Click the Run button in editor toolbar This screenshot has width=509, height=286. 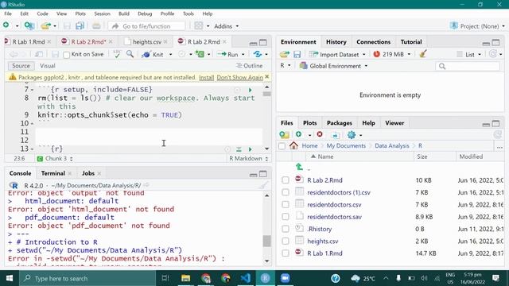point(228,55)
